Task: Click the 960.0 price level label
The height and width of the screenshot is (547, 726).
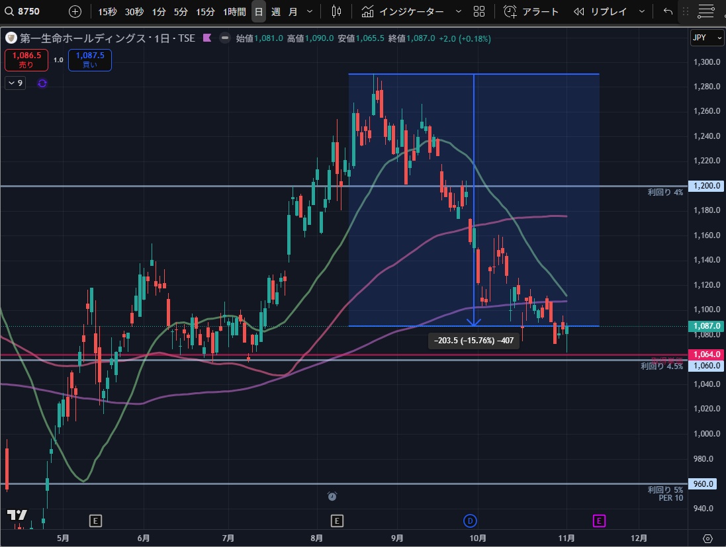Action: pyautogui.click(x=702, y=484)
